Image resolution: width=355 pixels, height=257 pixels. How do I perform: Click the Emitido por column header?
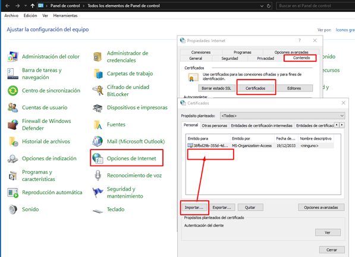252,138
